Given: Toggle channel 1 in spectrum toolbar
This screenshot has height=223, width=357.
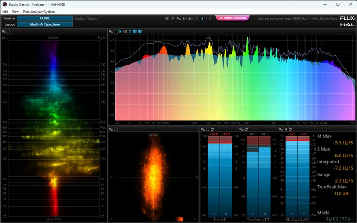Looking at the screenshot, I should (135, 31).
